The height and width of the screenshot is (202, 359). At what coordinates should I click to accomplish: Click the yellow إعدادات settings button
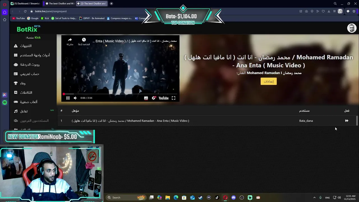[x=268, y=81]
